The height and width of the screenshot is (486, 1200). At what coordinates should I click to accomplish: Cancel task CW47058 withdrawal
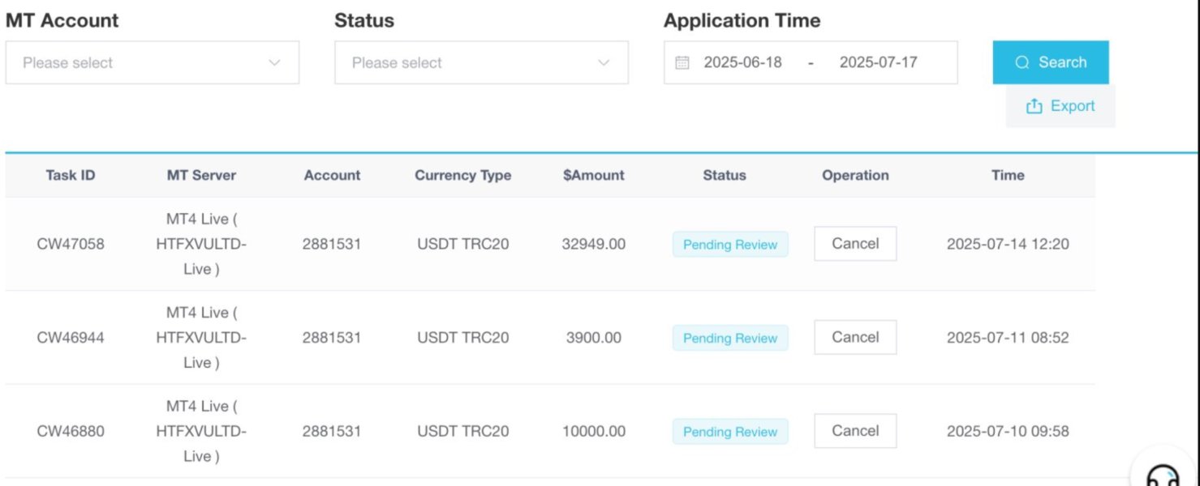855,244
